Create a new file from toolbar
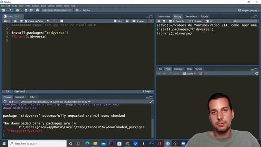261x147 pixels. tap(3, 10)
